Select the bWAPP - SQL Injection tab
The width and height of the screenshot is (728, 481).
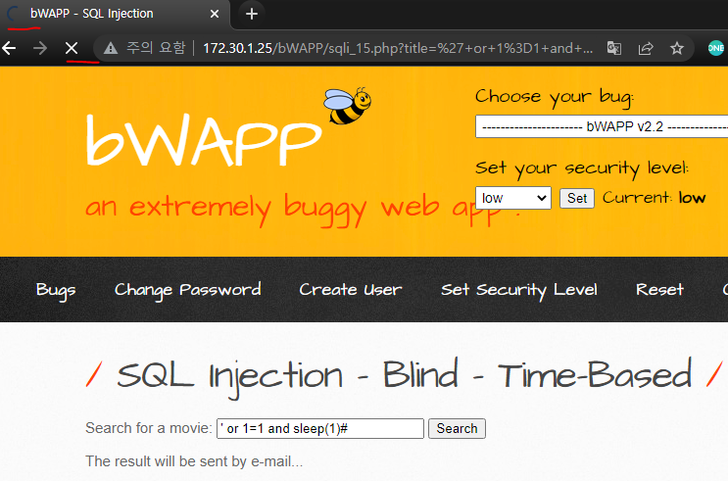(x=114, y=14)
